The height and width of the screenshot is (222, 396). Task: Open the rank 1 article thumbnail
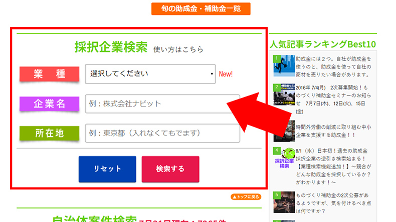point(284,66)
